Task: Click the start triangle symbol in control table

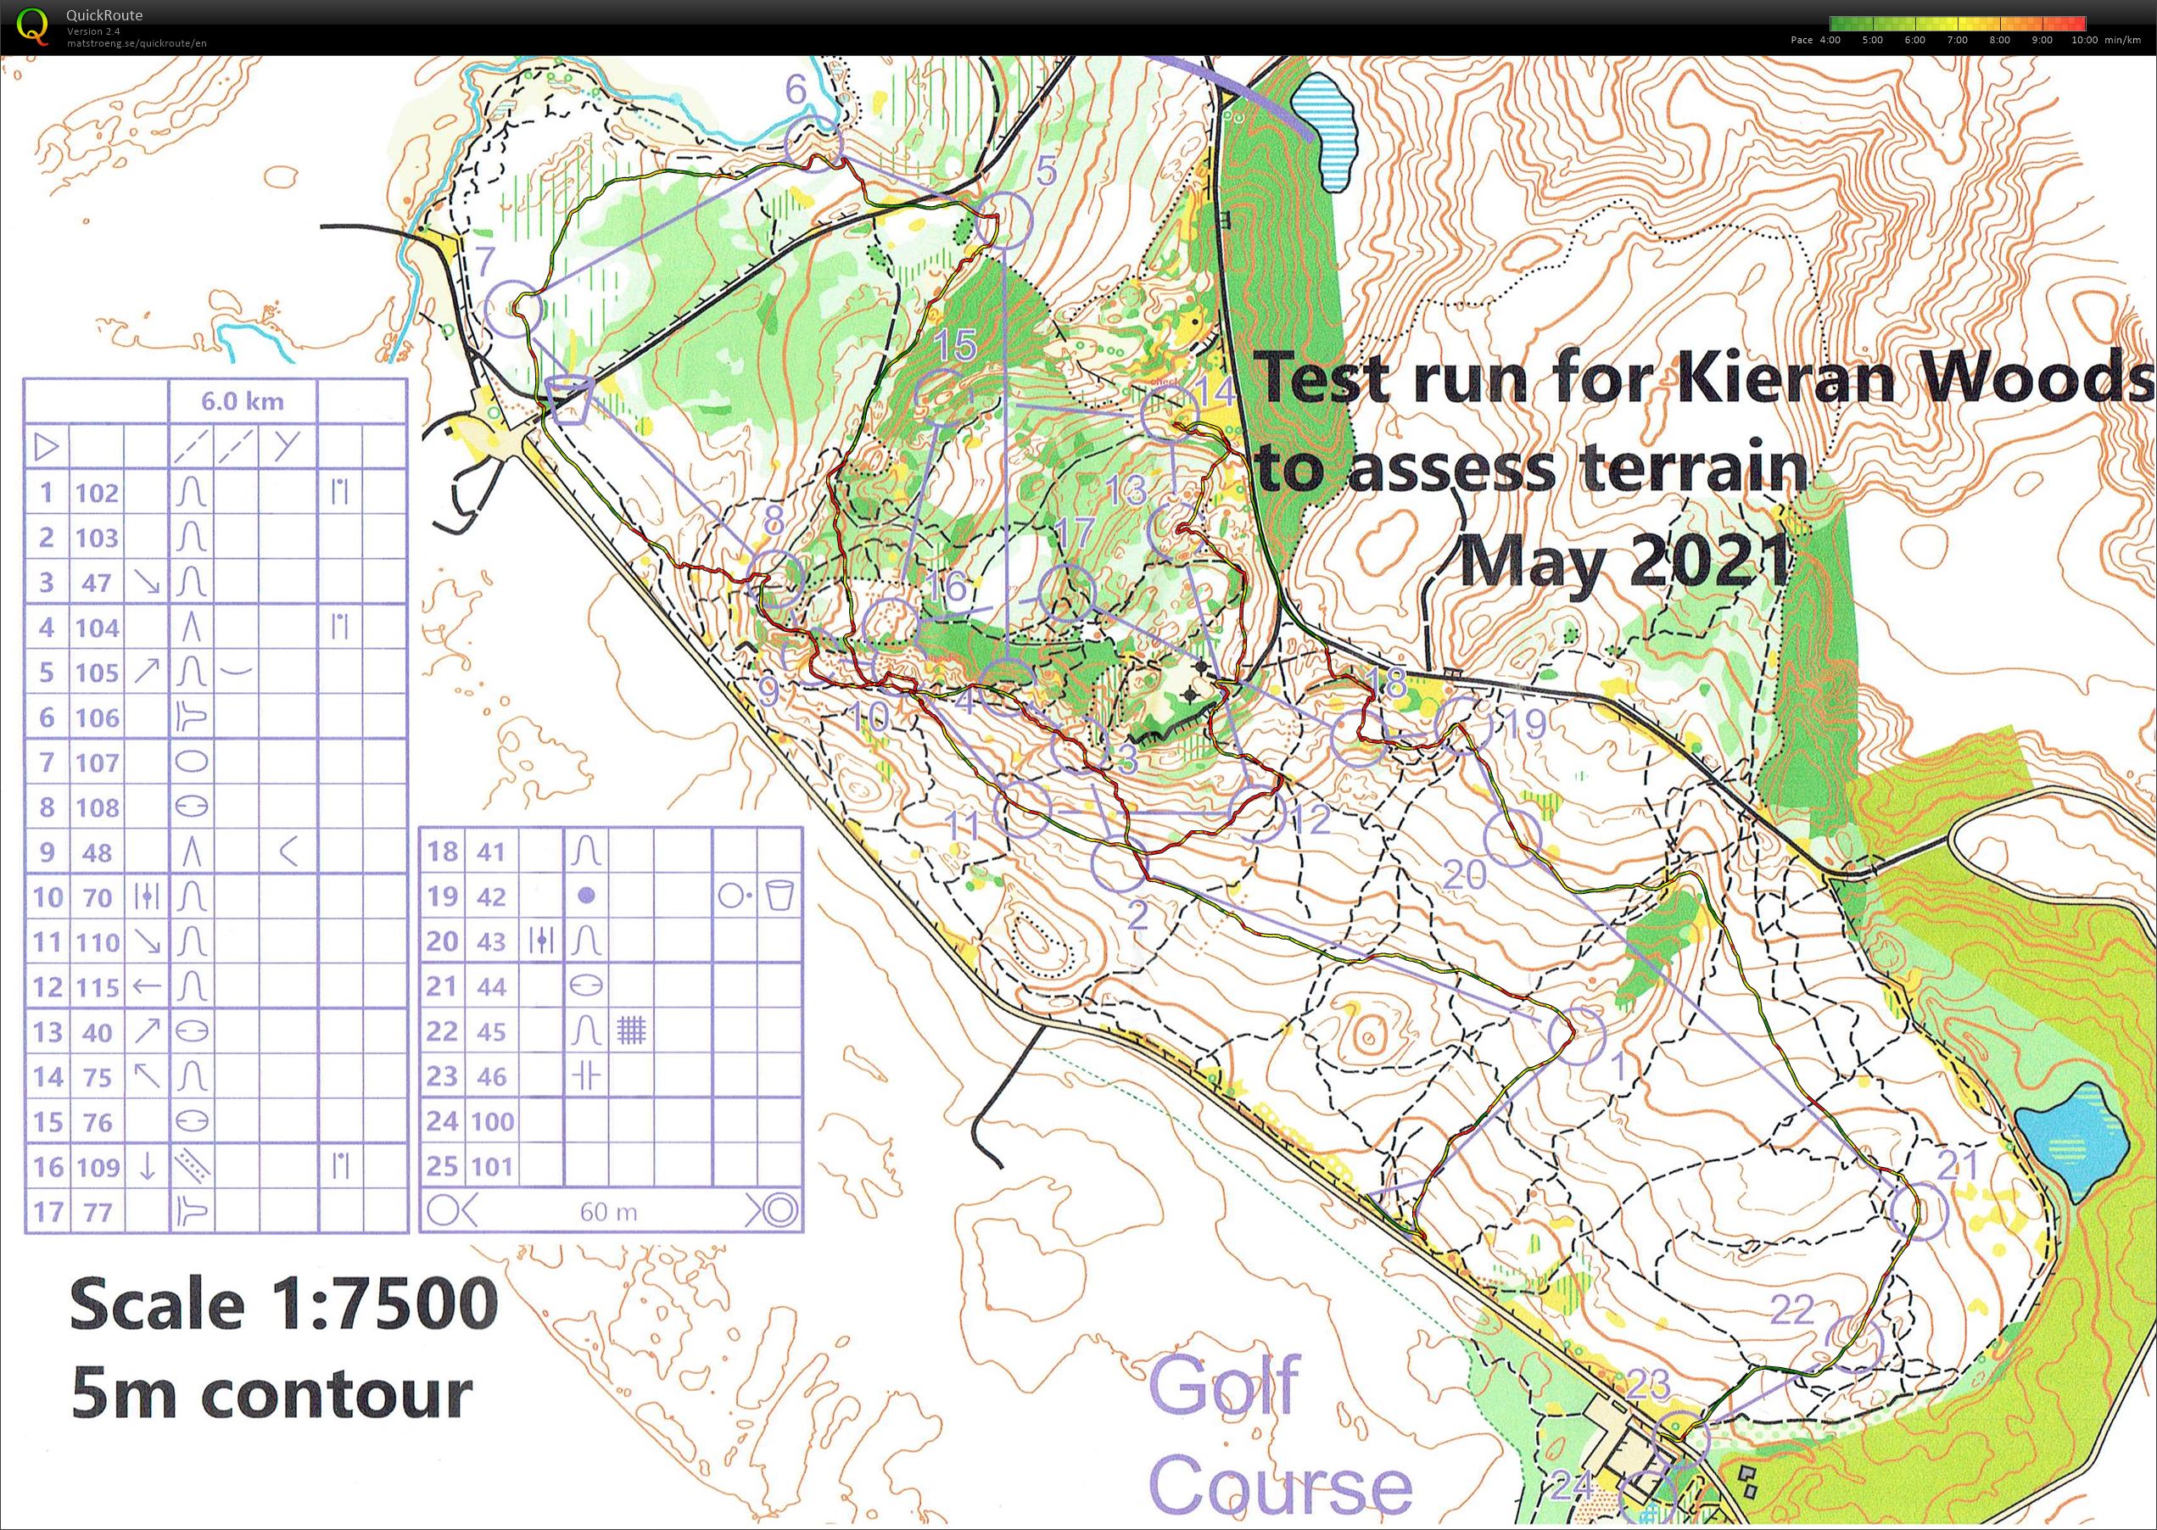Action: point(46,445)
